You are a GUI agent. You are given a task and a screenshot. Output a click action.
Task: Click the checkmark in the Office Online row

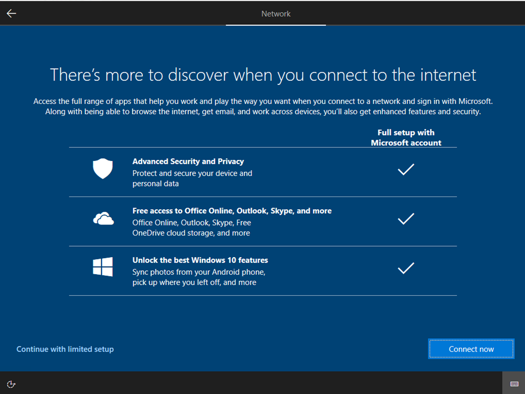coord(405,219)
